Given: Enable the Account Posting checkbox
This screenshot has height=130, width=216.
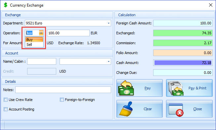Looking at the screenshot, I should (6, 109).
